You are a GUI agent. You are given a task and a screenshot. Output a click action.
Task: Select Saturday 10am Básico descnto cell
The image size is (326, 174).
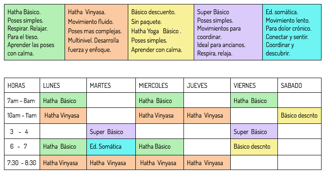(x=300, y=115)
